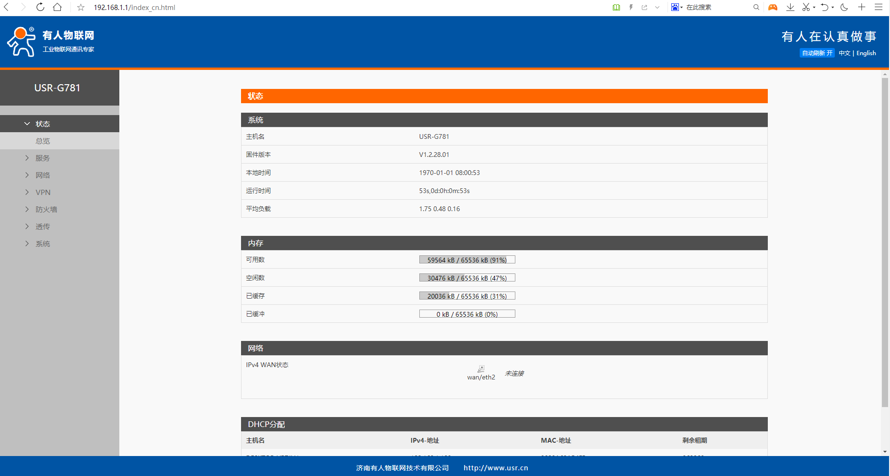Viewport: 890px width, 476px height.
Task: Expand the 网络 sidebar section
Action: pos(42,175)
